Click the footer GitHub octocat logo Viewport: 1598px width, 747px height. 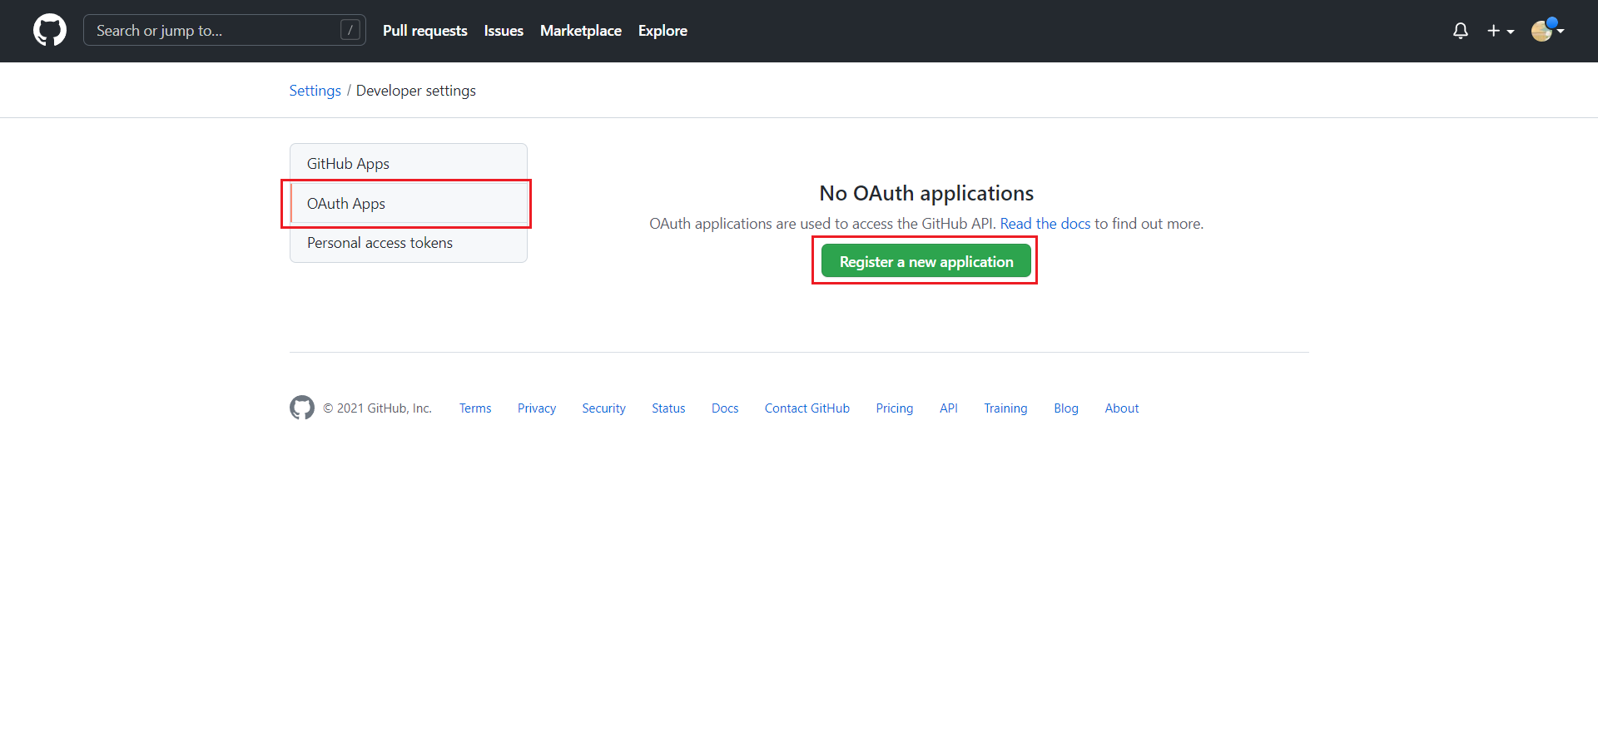pos(302,408)
